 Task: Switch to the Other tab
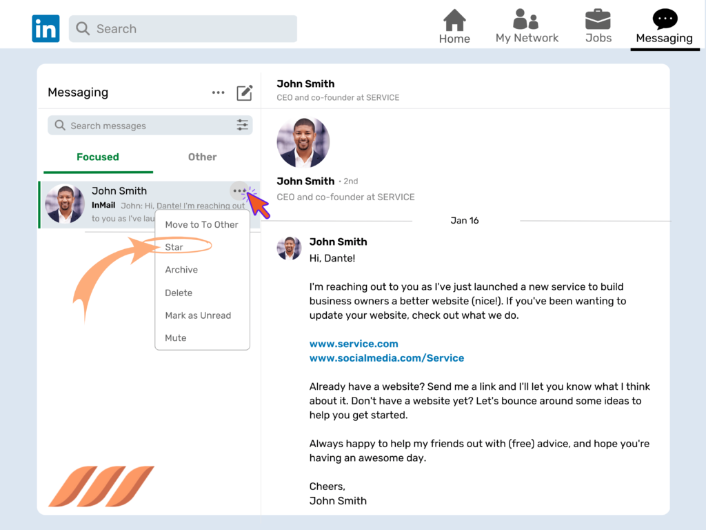tap(202, 157)
